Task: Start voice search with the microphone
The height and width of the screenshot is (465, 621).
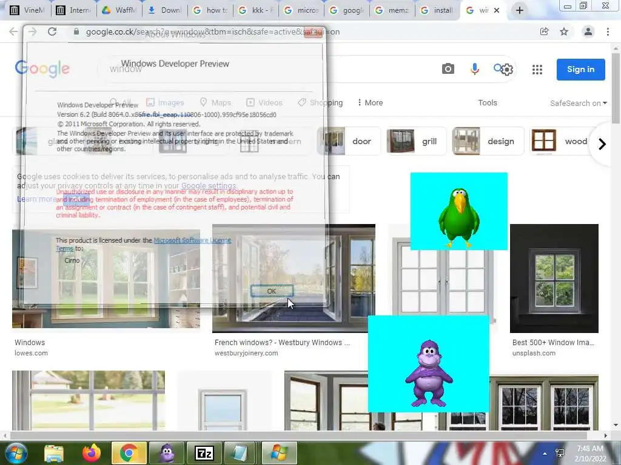Action: (474, 69)
